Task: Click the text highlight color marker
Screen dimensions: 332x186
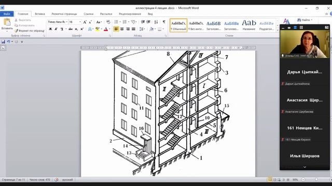Action: (97, 29)
